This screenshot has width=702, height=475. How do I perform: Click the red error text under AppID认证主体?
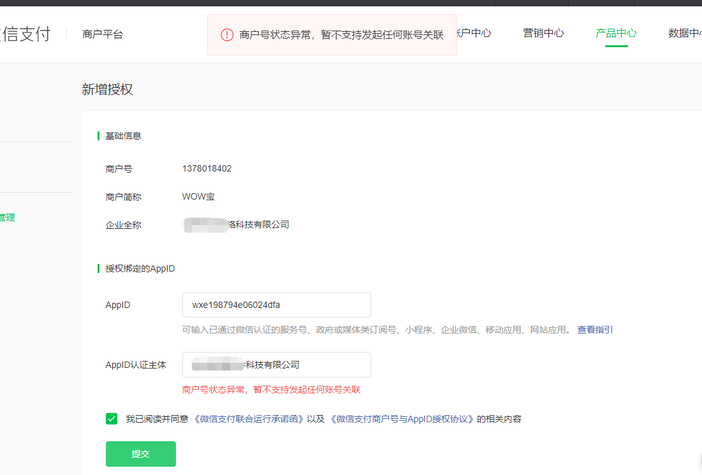(x=272, y=390)
